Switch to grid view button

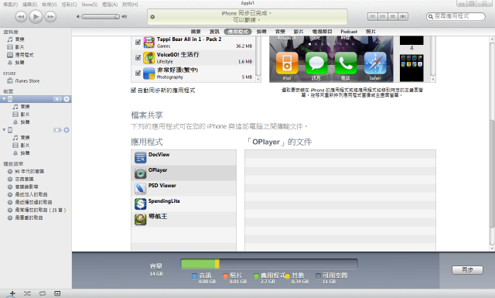[393, 16]
